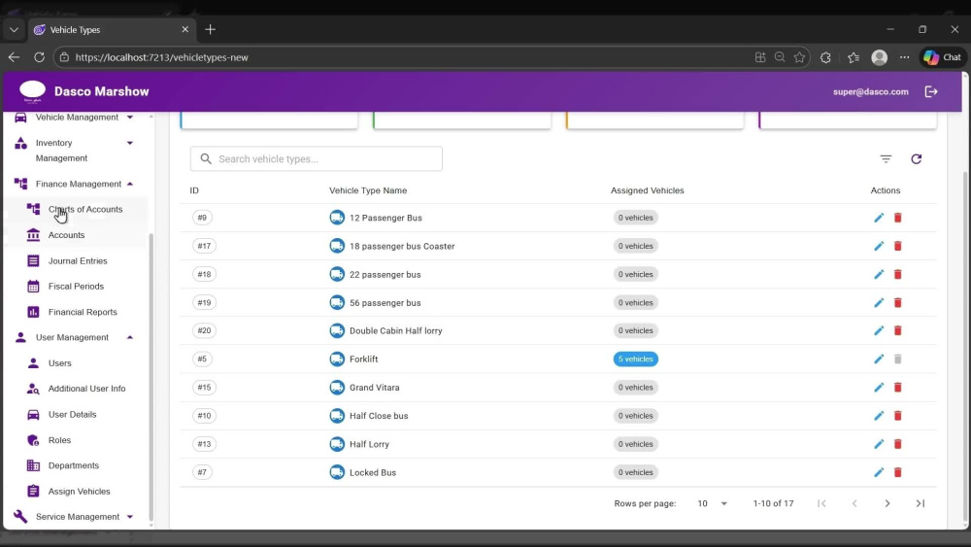Screen dimensions: 971x547
Task: Click the 5 vehicles badge for Forklift
Action: pyautogui.click(x=635, y=359)
